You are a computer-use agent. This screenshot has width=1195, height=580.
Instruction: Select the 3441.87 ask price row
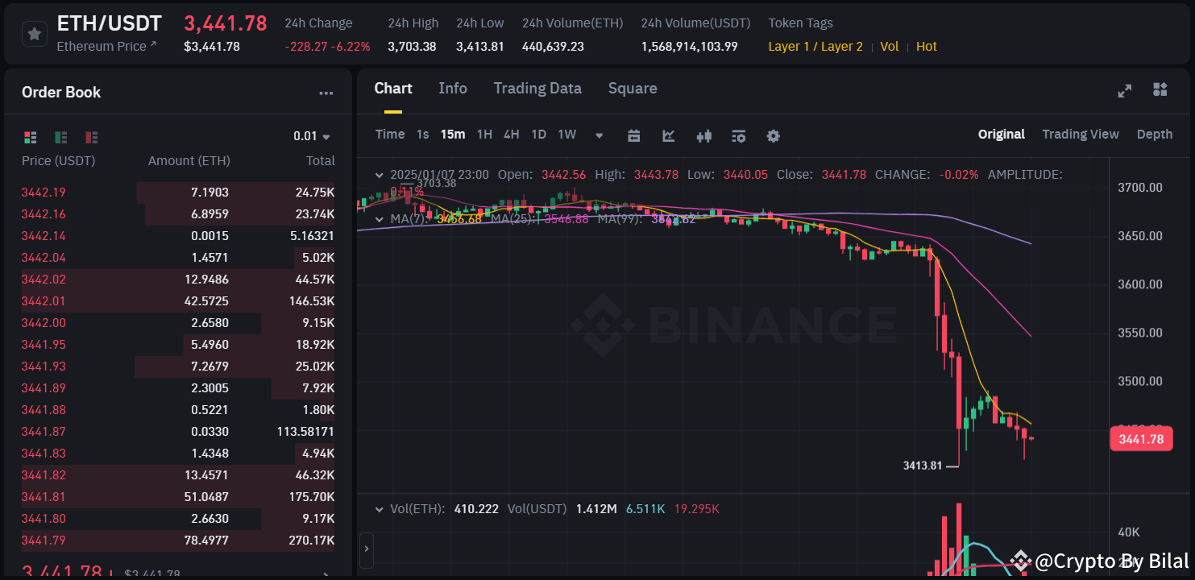(178, 432)
